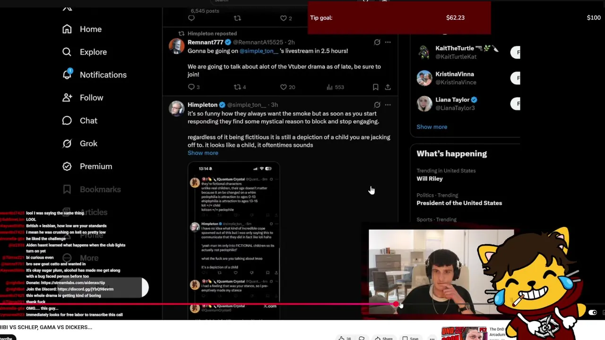The width and height of the screenshot is (605, 340).
Task: Open the @simple_ton__ mention in Remnant777's post
Action: coord(259,51)
